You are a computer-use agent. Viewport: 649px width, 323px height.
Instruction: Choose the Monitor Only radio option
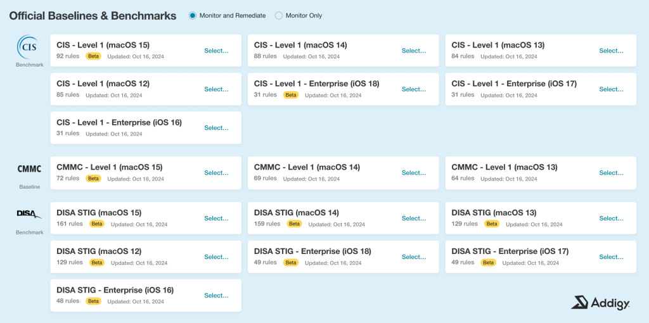coord(279,16)
